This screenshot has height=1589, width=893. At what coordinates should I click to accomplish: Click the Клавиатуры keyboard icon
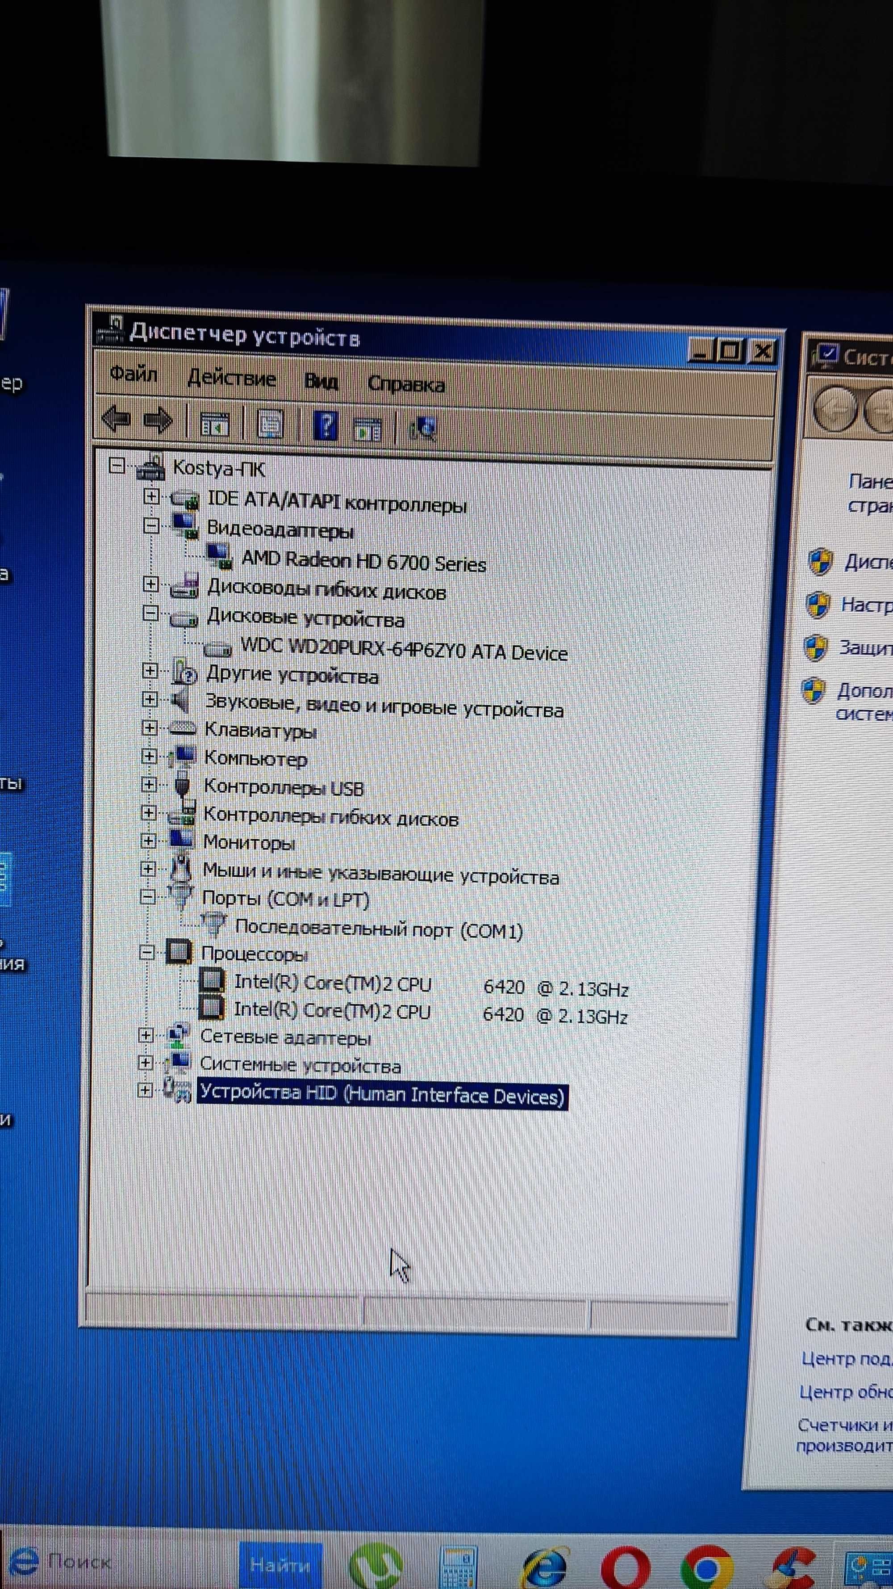[183, 728]
